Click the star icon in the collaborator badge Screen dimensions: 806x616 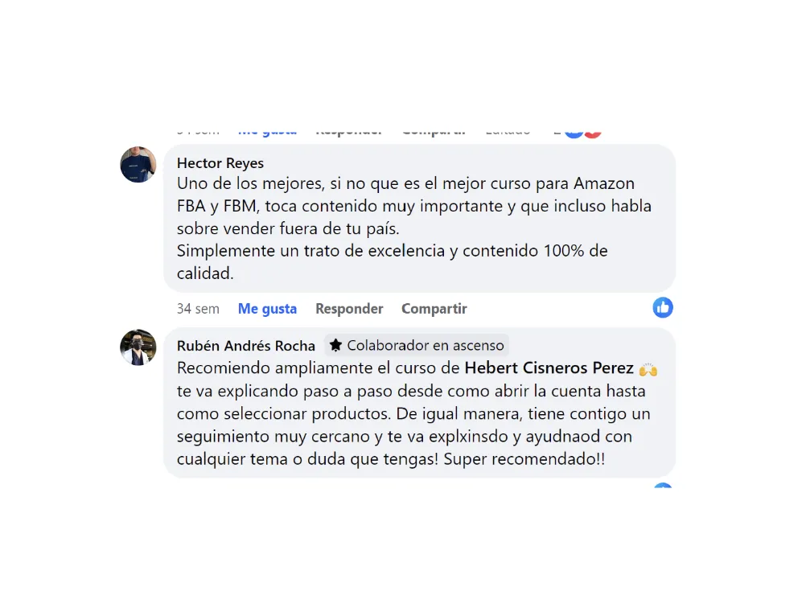coord(335,345)
